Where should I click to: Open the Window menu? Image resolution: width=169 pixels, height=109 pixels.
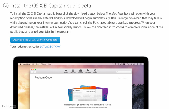click(43, 64)
